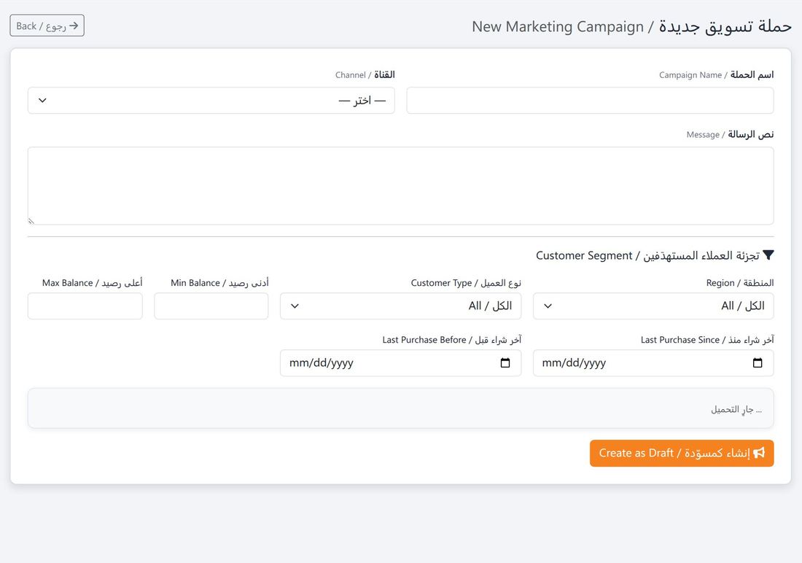Click inside the Message text area
Image resolution: width=802 pixels, height=563 pixels.
pyautogui.click(x=400, y=186)
